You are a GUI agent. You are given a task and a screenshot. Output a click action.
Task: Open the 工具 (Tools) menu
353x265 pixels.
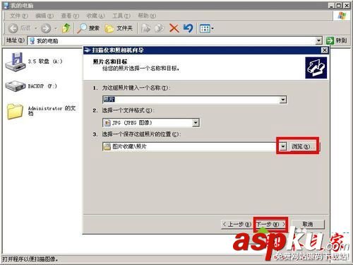coord(121,16)
